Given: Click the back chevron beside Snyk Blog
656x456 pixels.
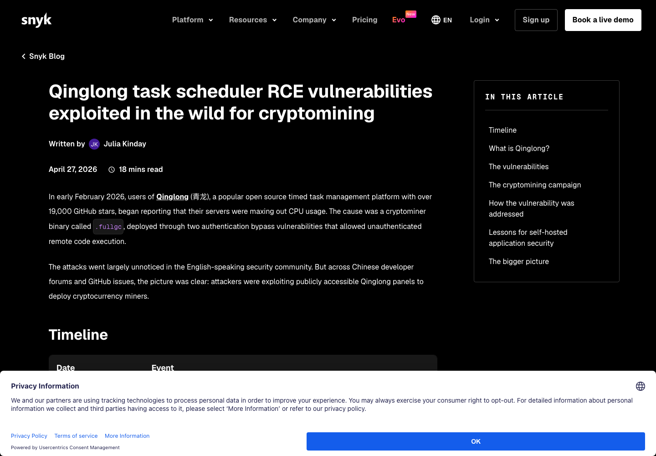Looking at the screenshot, I should point(24,56).
